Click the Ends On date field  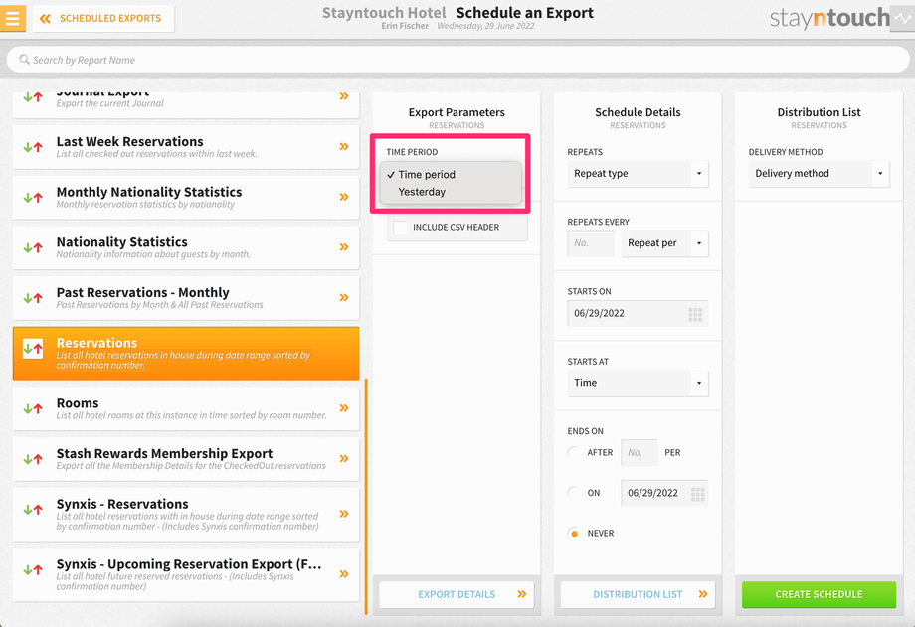point(664,493)
